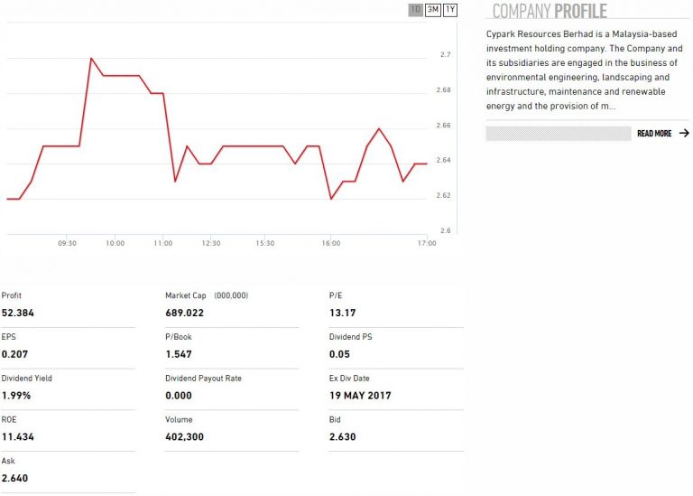Screen dimensions: 693x496
Task: Click the ROE value 11.434
Action: (17, 437)
